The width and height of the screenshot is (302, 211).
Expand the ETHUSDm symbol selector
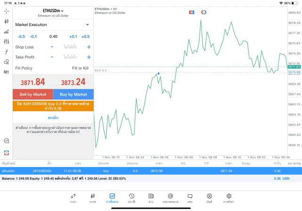[x=53, y=10]
